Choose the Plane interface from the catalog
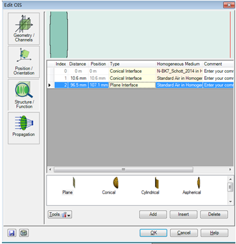 tap(68, 186)
